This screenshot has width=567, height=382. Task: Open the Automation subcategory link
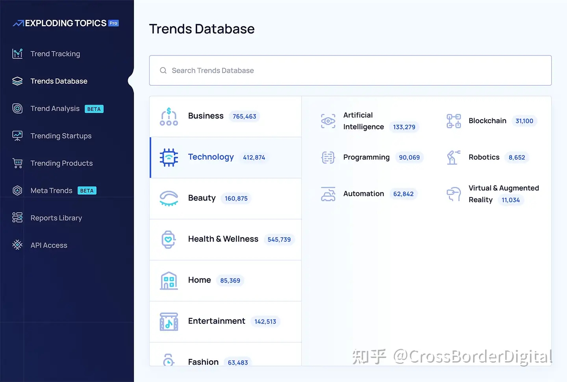click(363, 194)
